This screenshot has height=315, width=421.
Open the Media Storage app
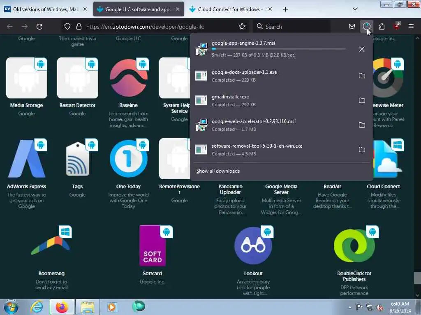[x=27, y=78]
